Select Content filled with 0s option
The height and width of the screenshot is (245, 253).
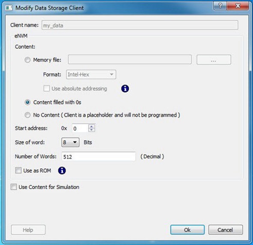(x=27, y=102)
